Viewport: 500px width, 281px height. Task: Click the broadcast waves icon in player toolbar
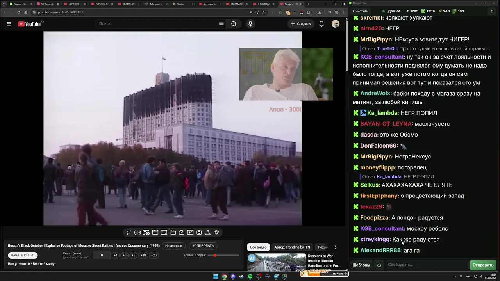point(137,233)
